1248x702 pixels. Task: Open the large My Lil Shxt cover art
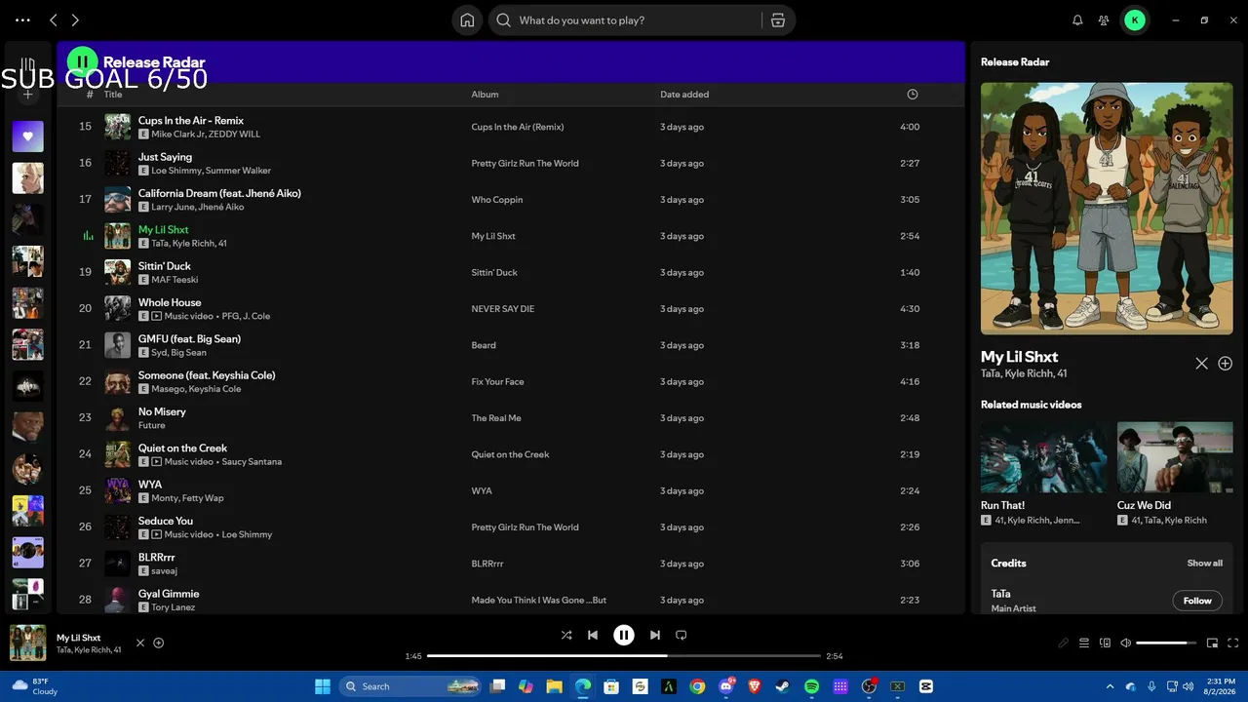(x=1107, y=208)
